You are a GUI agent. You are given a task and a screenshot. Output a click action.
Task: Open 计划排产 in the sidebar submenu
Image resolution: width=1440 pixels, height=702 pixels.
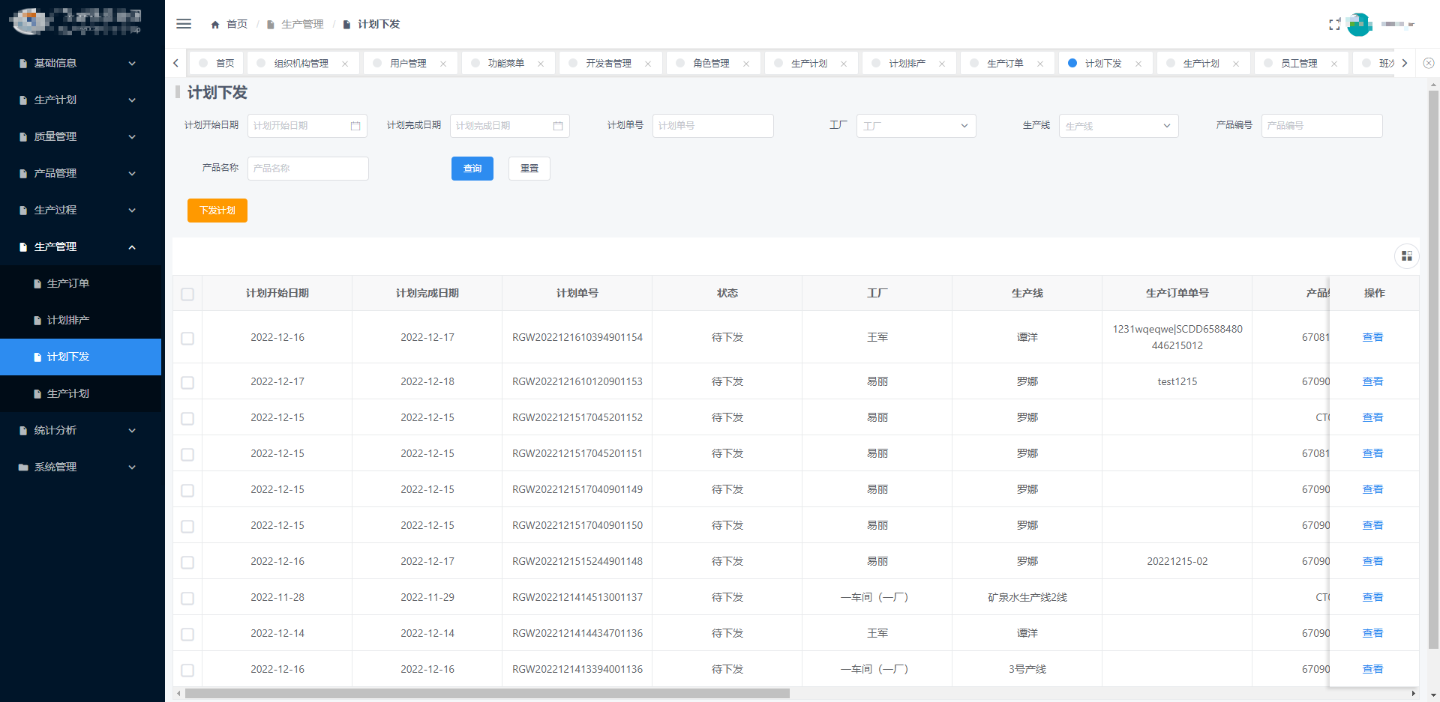(81, 321)
